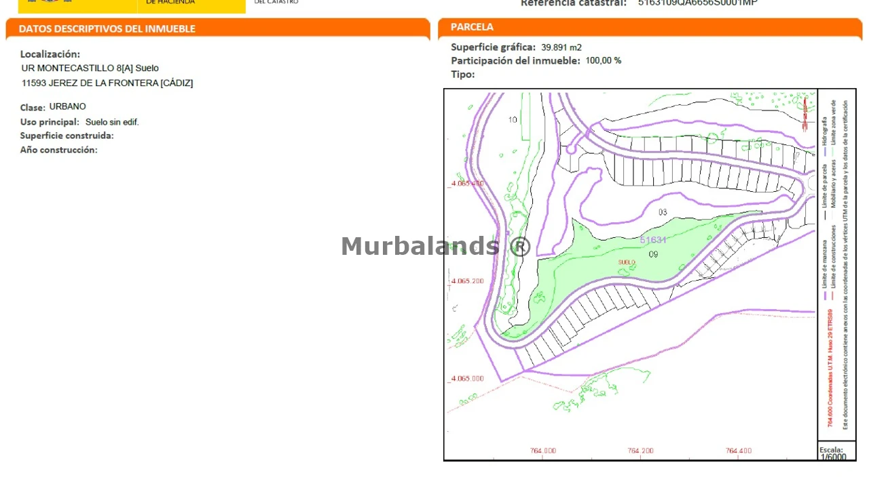Click the "Uso principal:" label

point(50,122)
